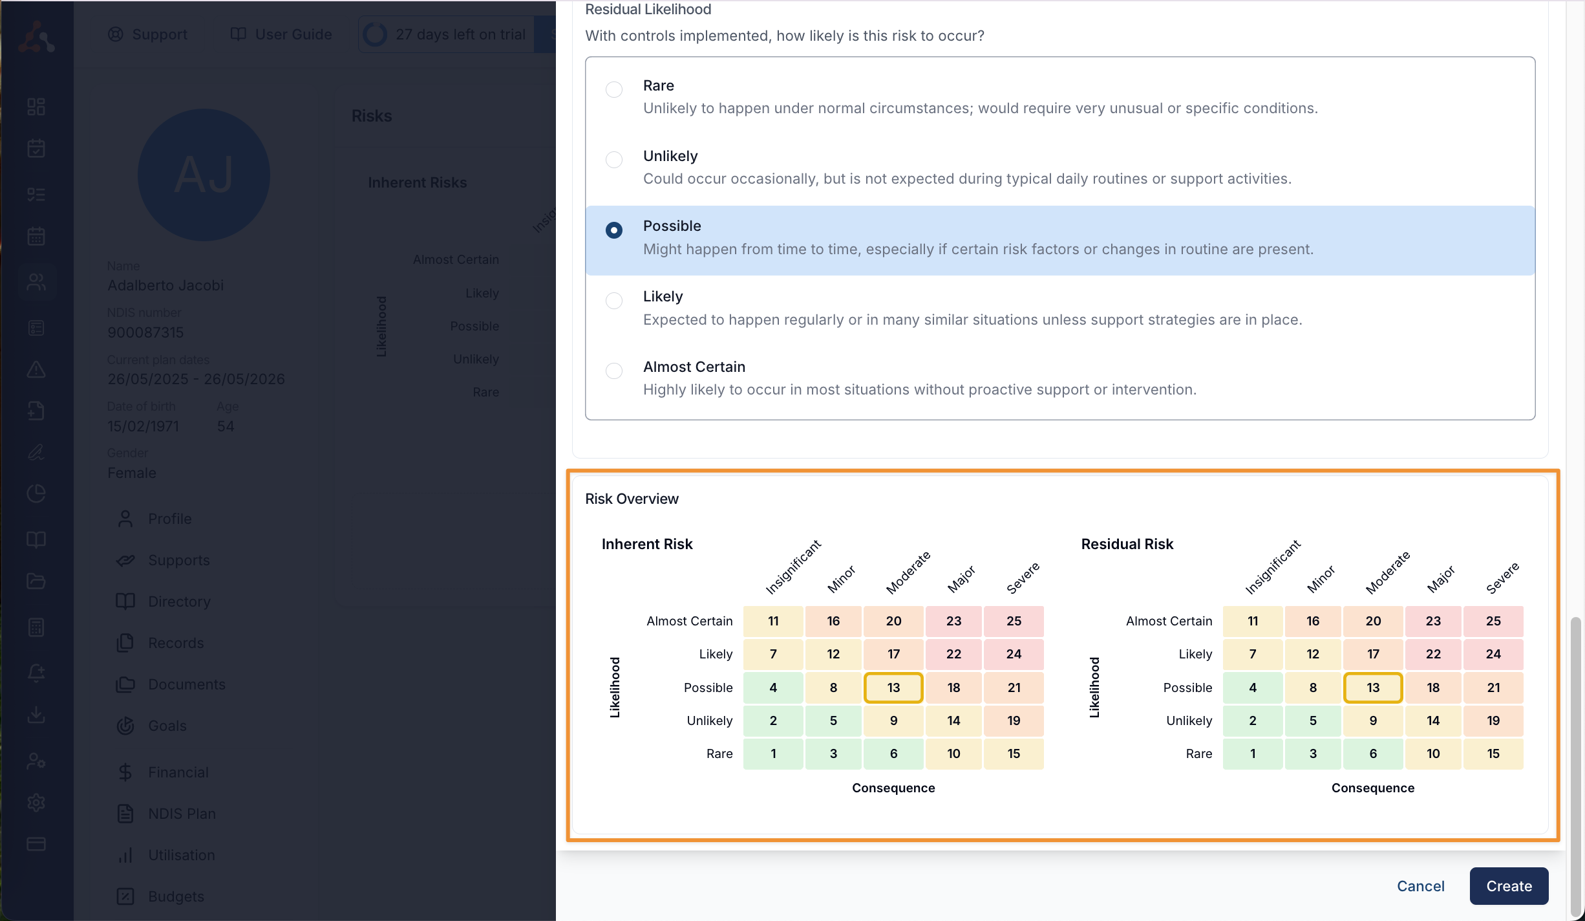
Task: Click Inherent Risk matrix cell 25
Action: [1014, 621]
